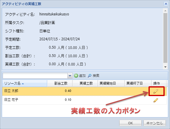Click the info panel scrollbar up arrow

pos(165,11)
